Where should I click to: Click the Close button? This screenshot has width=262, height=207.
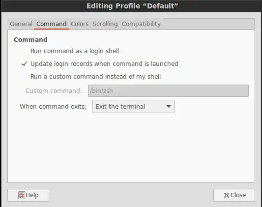[234, 195]
